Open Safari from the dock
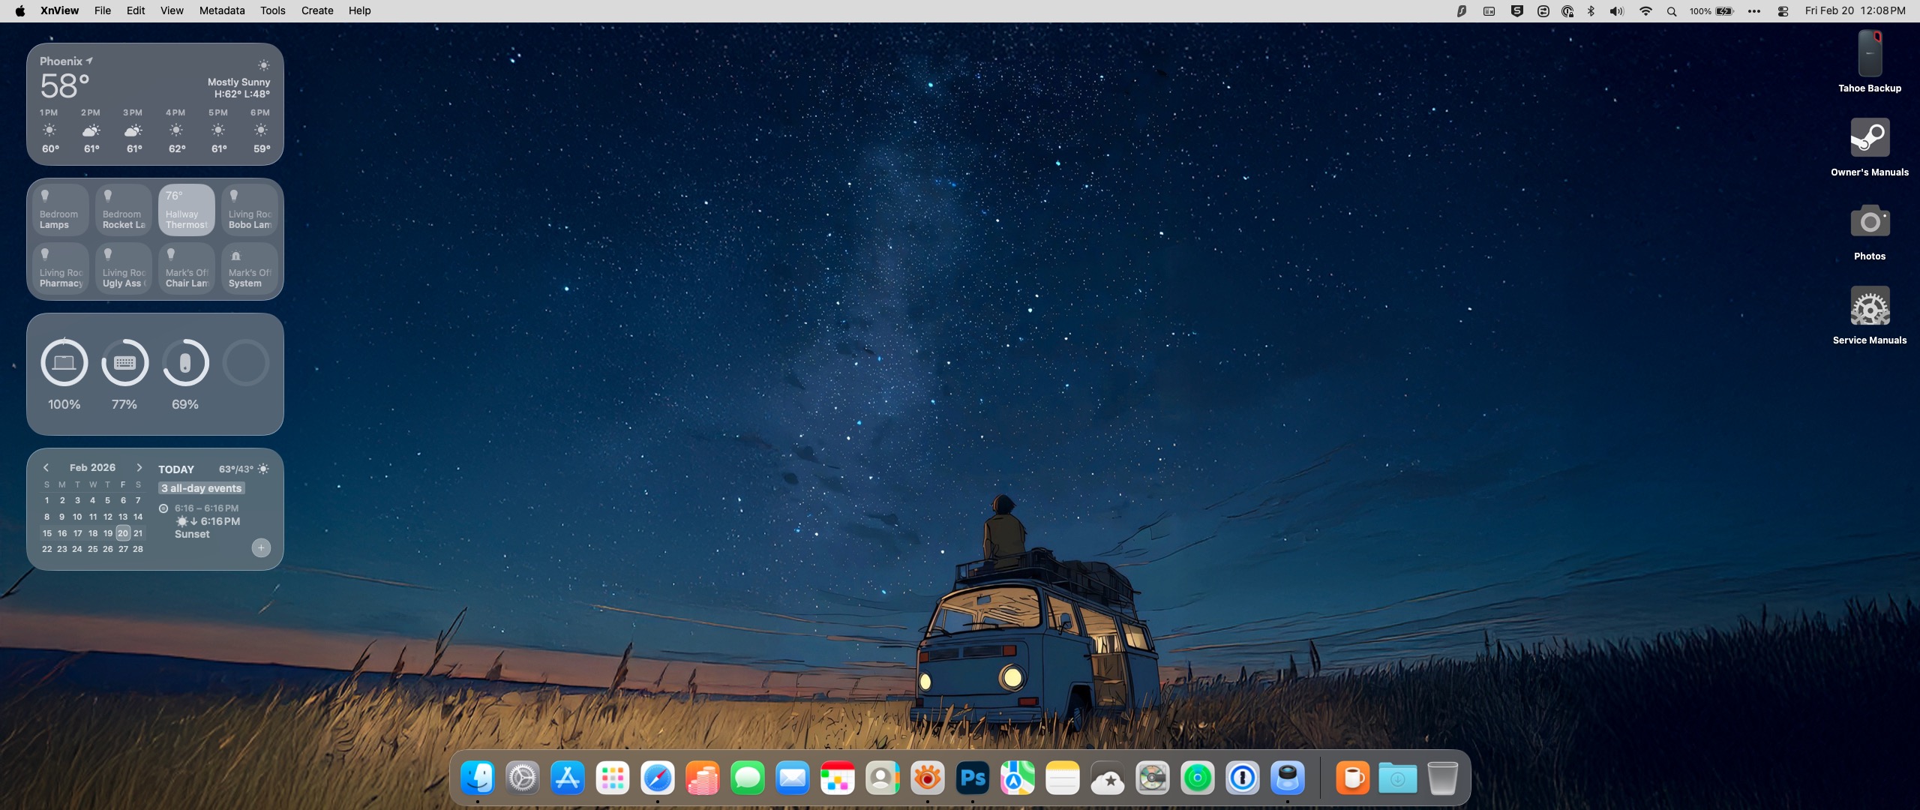The width and height of the screenshot is (1920, 810). pos(657,778)
